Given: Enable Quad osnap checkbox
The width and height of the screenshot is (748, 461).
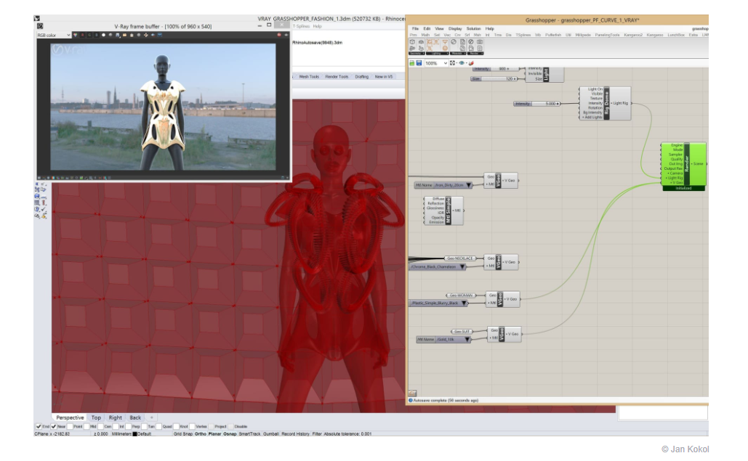Looking at the screenshot, I should (158, 426).
